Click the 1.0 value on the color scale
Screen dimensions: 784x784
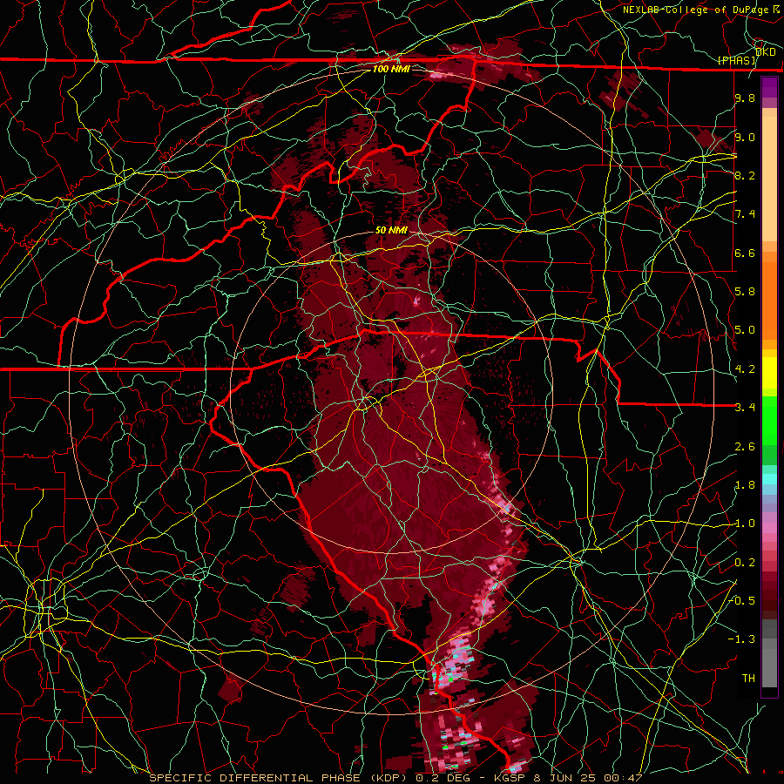point(745,524)
